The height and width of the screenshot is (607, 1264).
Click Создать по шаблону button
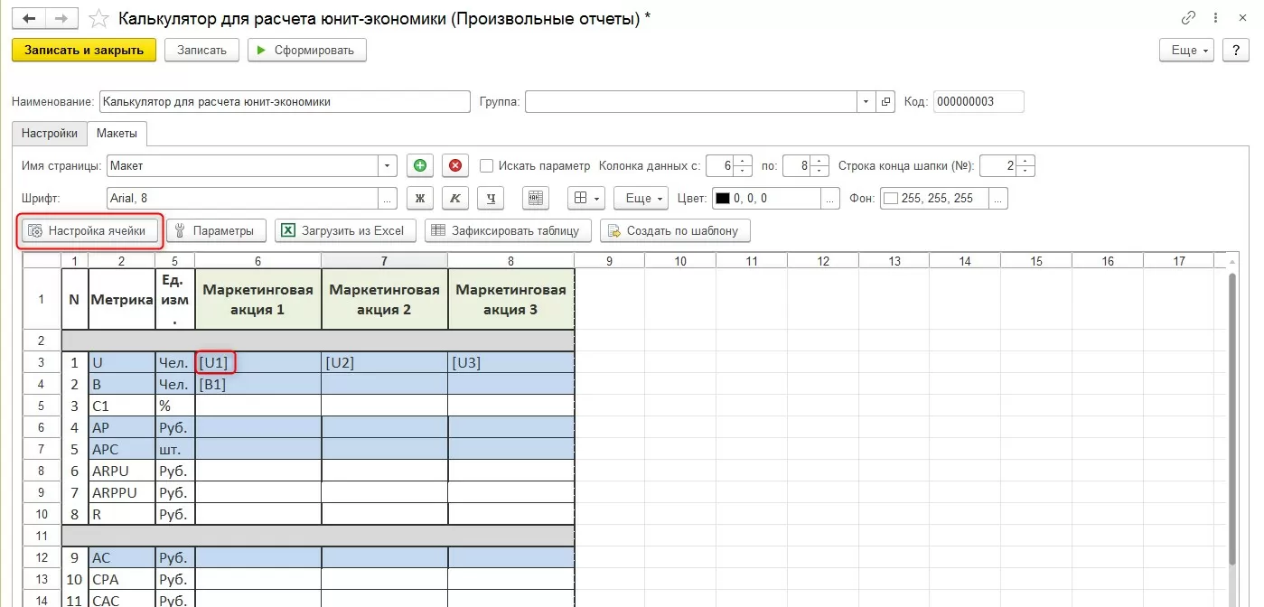(675, 230)
